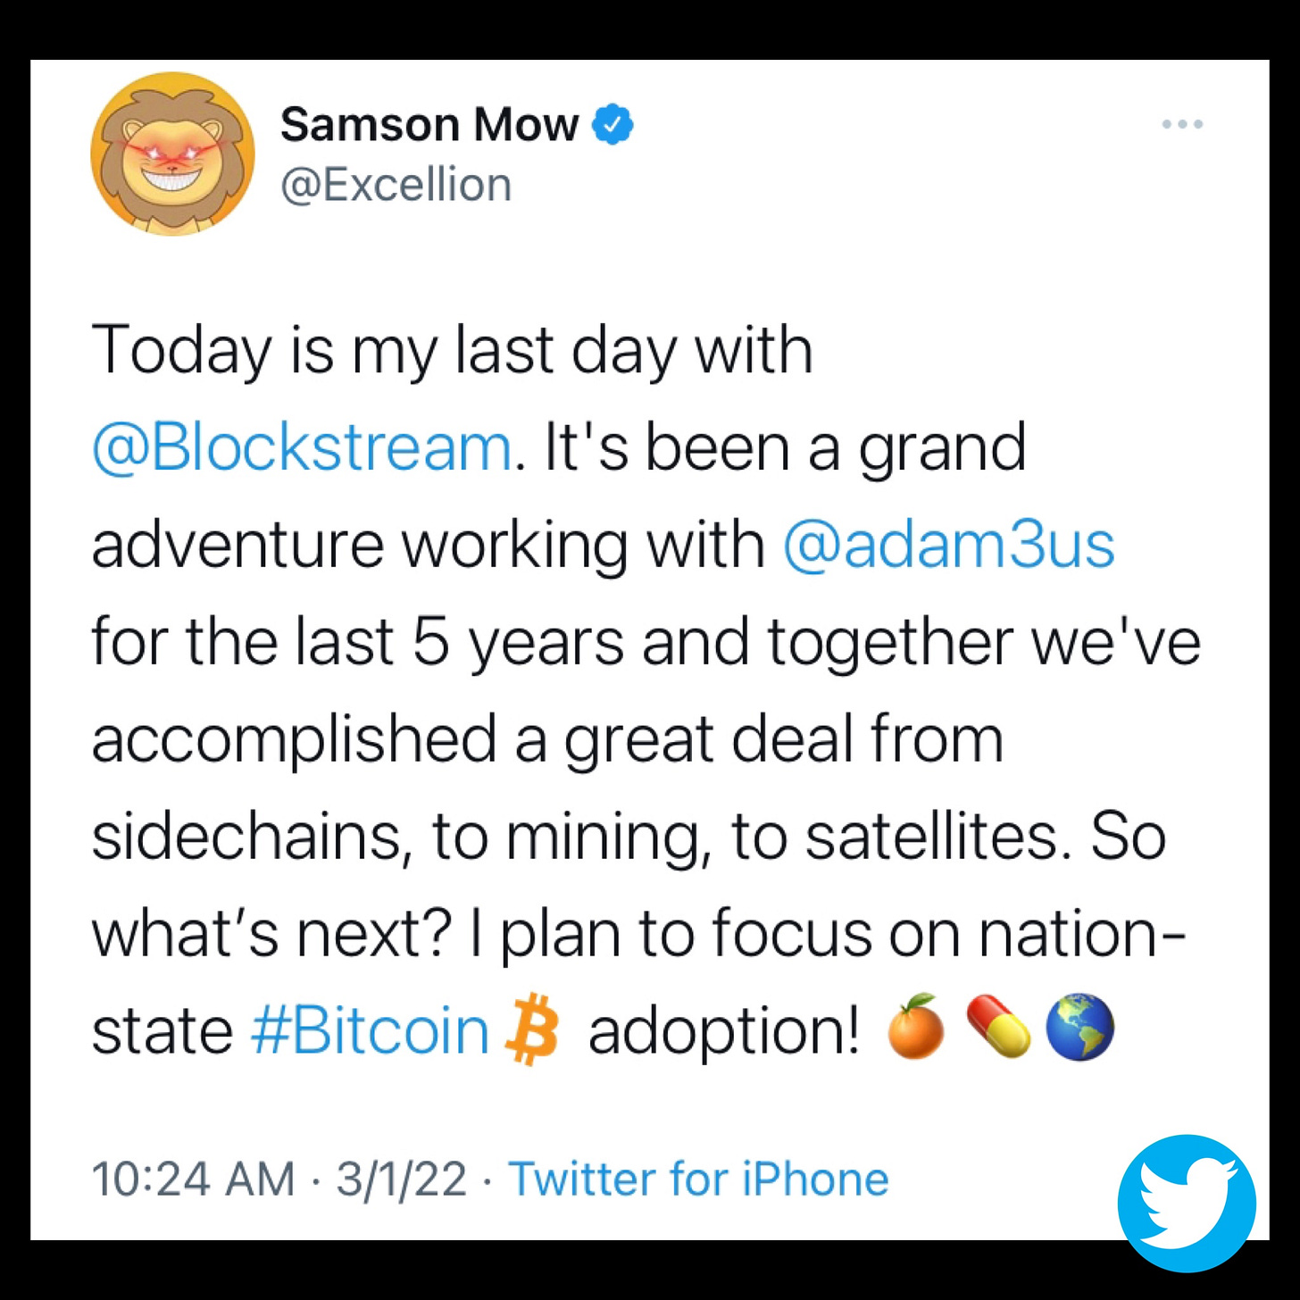This screenshot has height=1300, width=1300.
Task: Click the red and yellow pill emoji
Action: click(x=998, y=1027)
